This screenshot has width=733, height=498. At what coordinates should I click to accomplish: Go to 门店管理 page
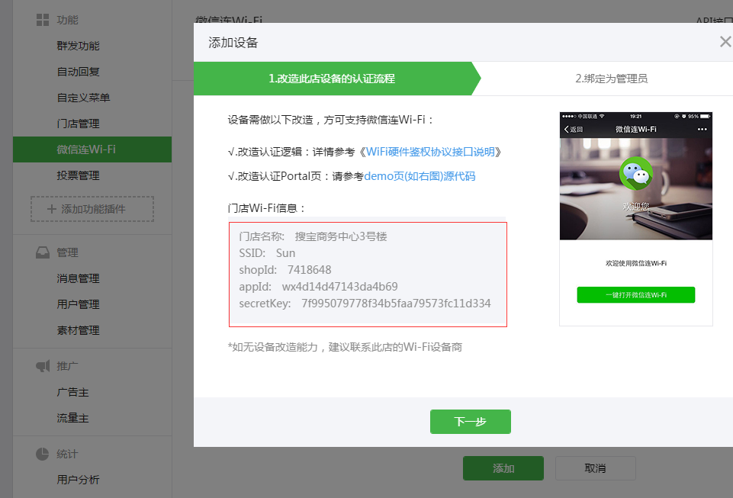(x=78, y=124)
